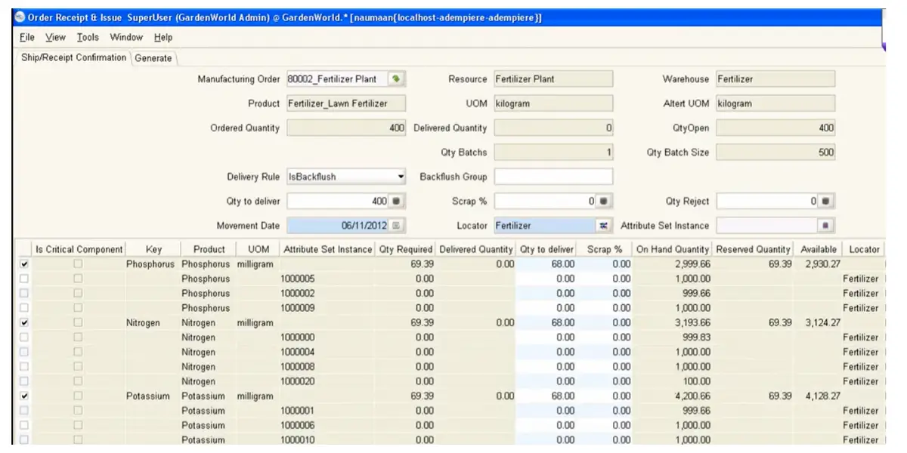Click the Movement Date field showing 06/11/2012
This screenshot has height=453, width=907.
(x=338, y=226)
